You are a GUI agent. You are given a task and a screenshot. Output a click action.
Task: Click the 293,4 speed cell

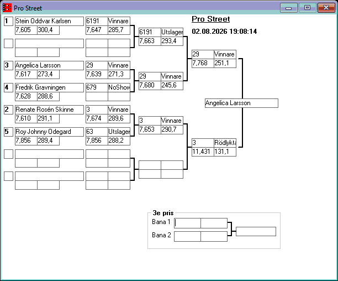click(x=172, y=41)
